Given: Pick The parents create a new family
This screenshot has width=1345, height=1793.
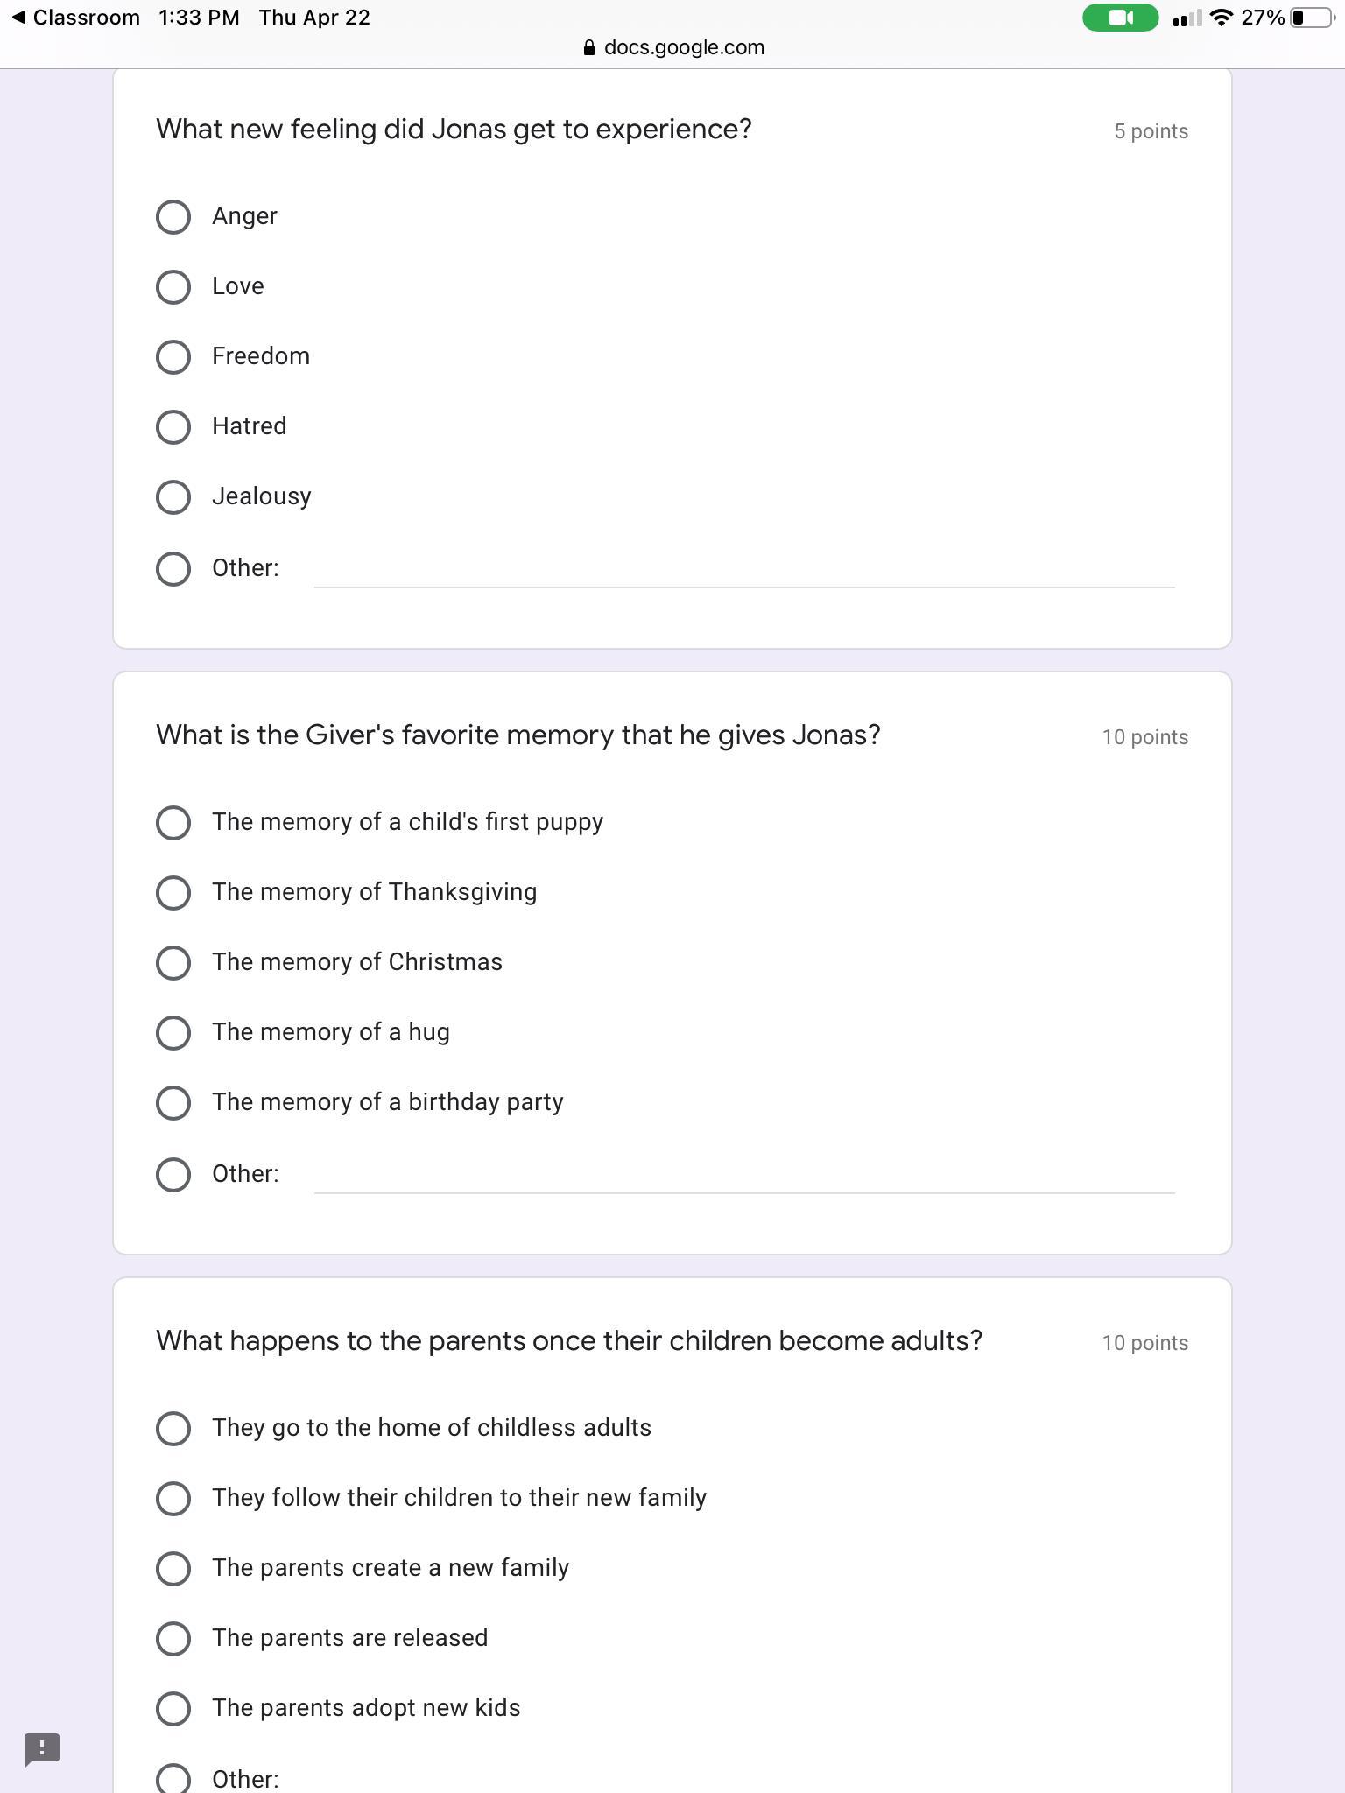Looking at the screenshot, I should tap(173, 1569).
